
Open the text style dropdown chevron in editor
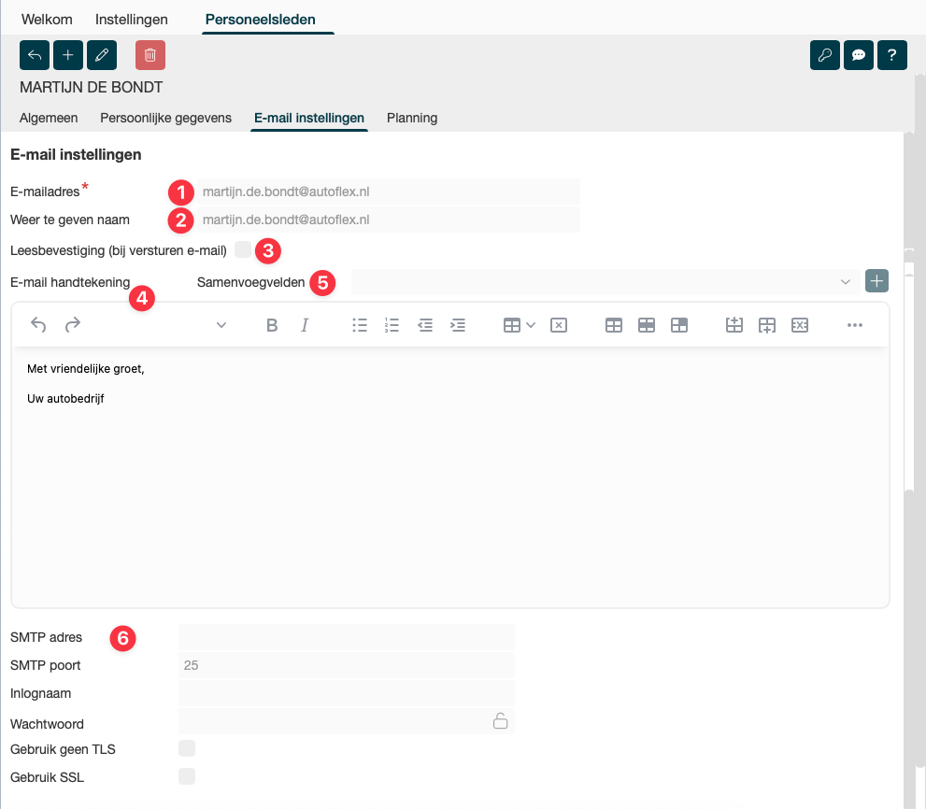click(221, 325)
